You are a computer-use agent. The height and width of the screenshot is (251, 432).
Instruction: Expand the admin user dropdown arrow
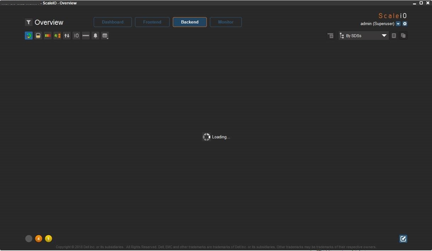[x=398, y=23]
